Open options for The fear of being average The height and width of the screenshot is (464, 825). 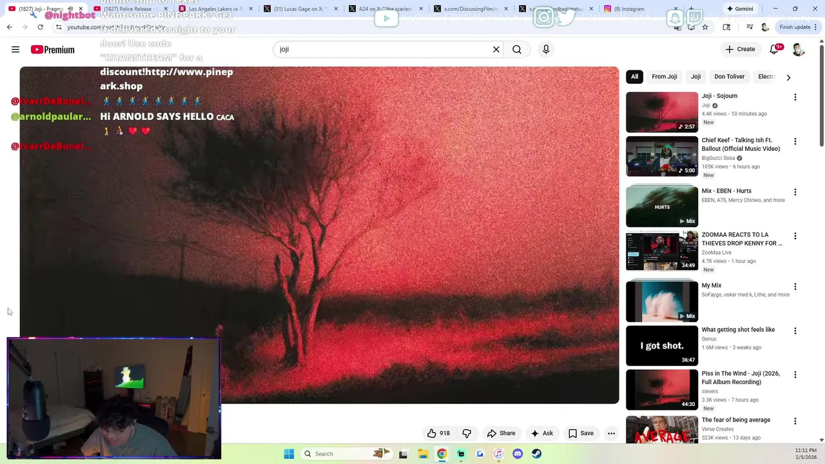click(x=795, y=421)
